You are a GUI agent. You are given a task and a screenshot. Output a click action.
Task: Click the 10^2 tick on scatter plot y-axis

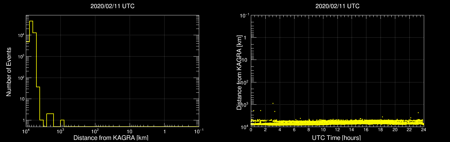245,82
